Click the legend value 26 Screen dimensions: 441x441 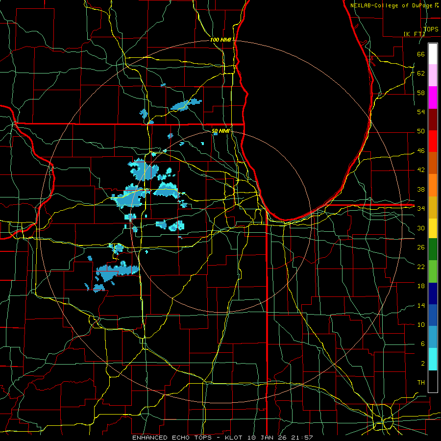click(421, 247)
